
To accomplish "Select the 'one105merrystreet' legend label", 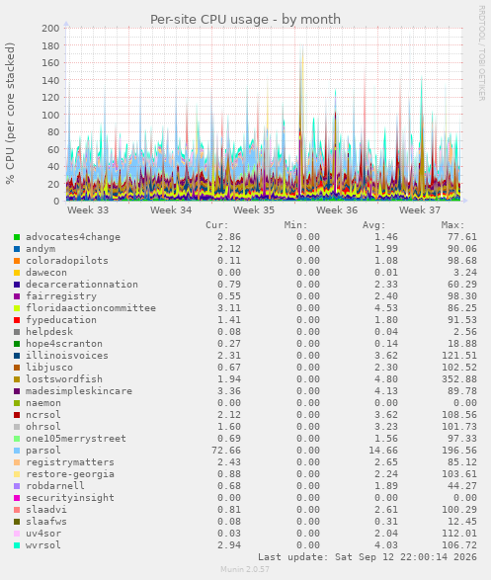I will click(x=76, y=439).
